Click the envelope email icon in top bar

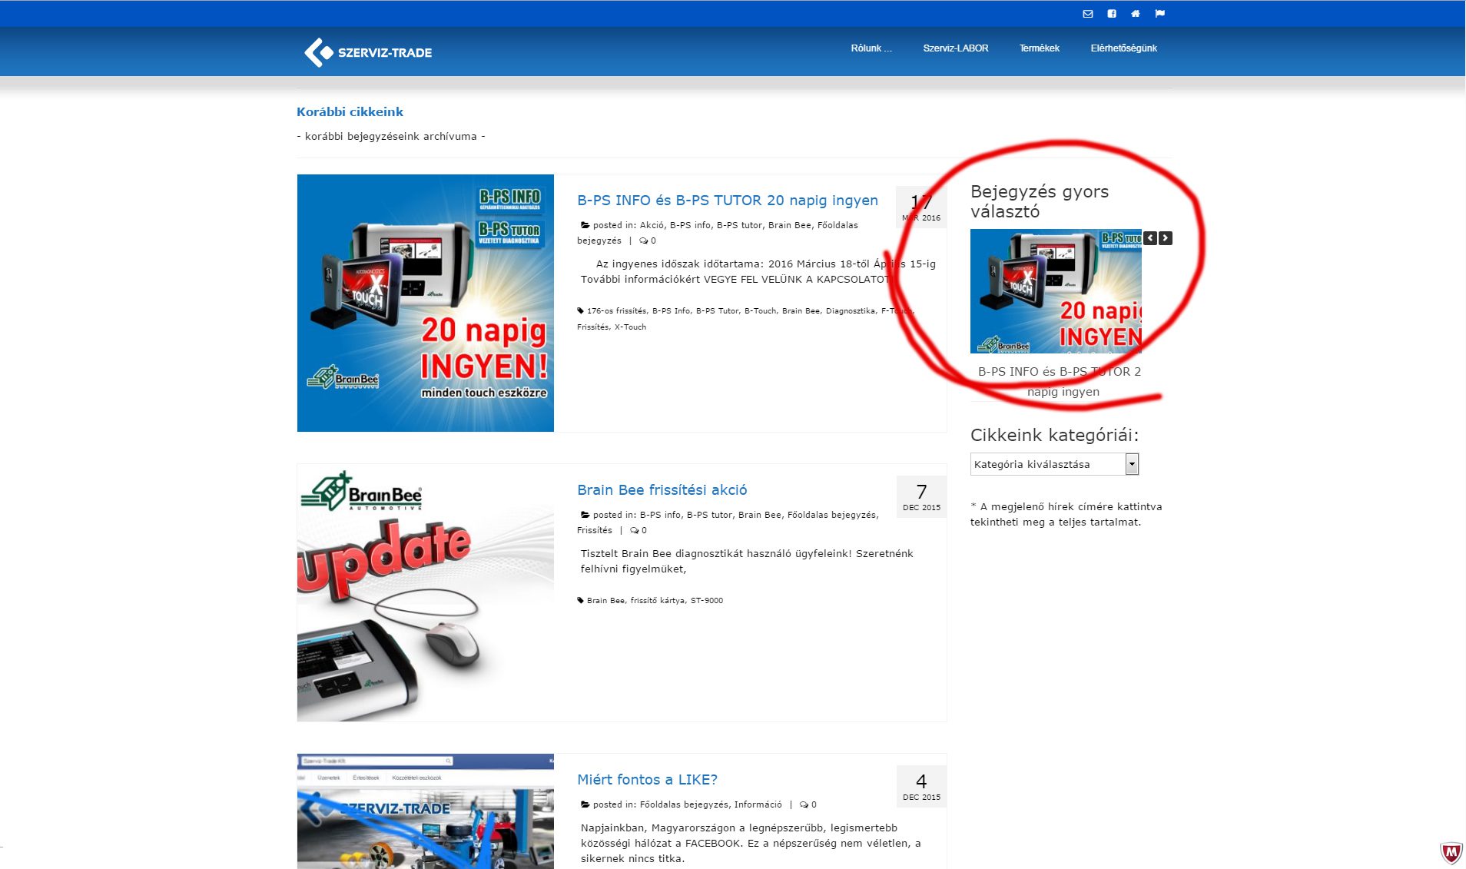point(1087,14)
